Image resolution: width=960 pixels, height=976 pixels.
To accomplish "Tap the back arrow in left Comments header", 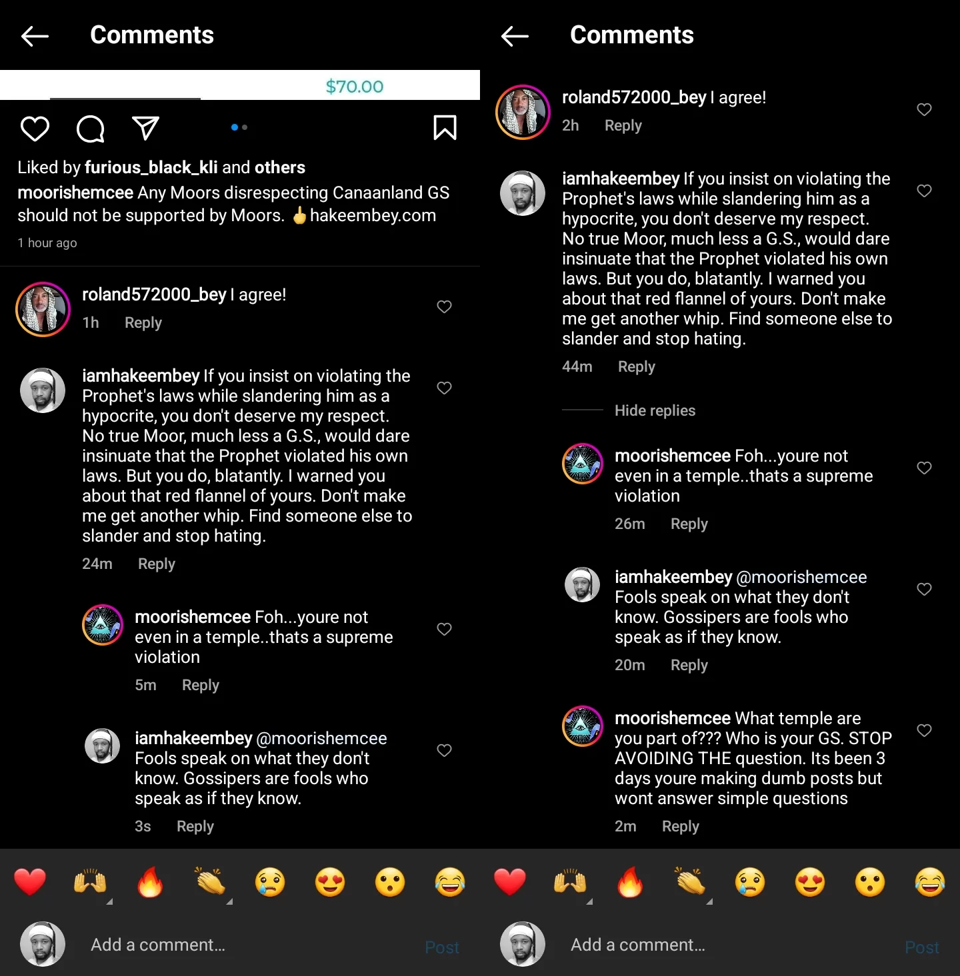I will point(35,36).
